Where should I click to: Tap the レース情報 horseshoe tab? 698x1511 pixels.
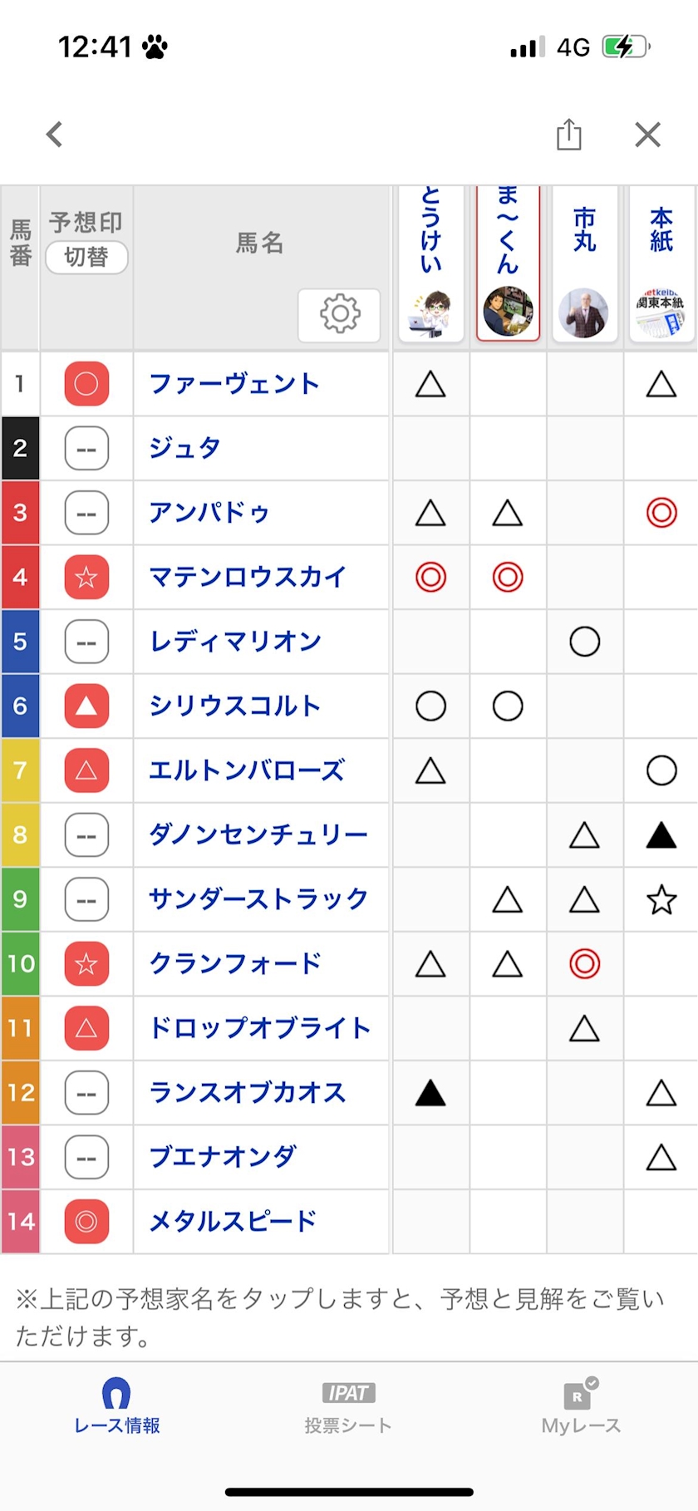tap(117, 1406)
